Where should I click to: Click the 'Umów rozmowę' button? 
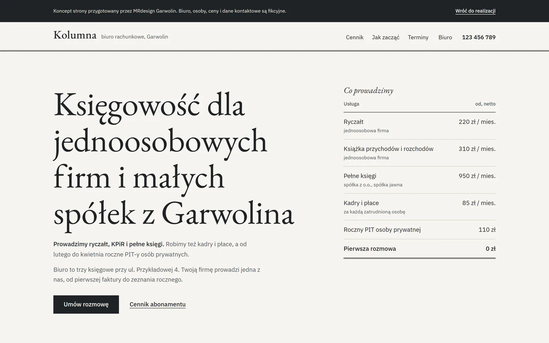click(x=86, y=304)
